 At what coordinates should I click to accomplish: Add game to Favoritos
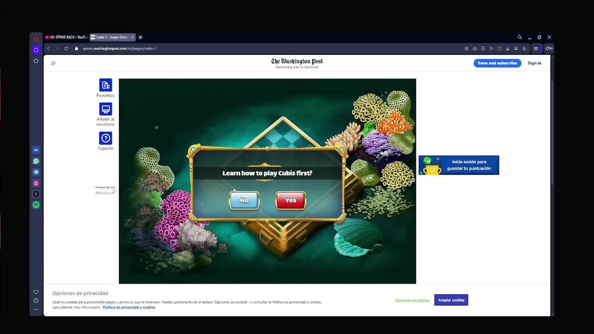(x=105, y=88)
